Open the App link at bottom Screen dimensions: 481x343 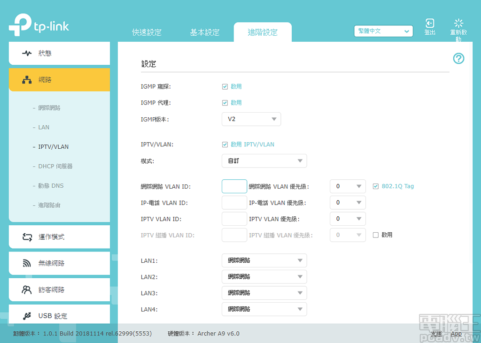pos(456,333)
